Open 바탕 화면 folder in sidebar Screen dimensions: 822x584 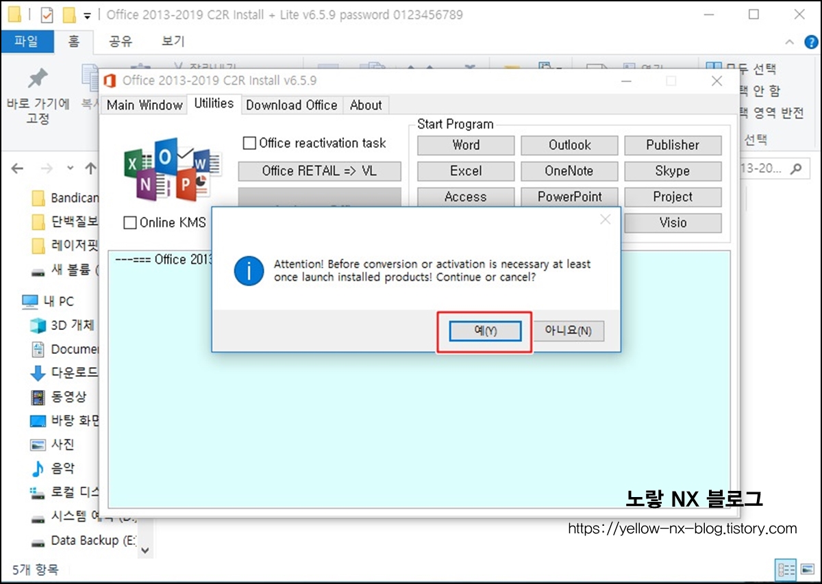coord(66,421)
